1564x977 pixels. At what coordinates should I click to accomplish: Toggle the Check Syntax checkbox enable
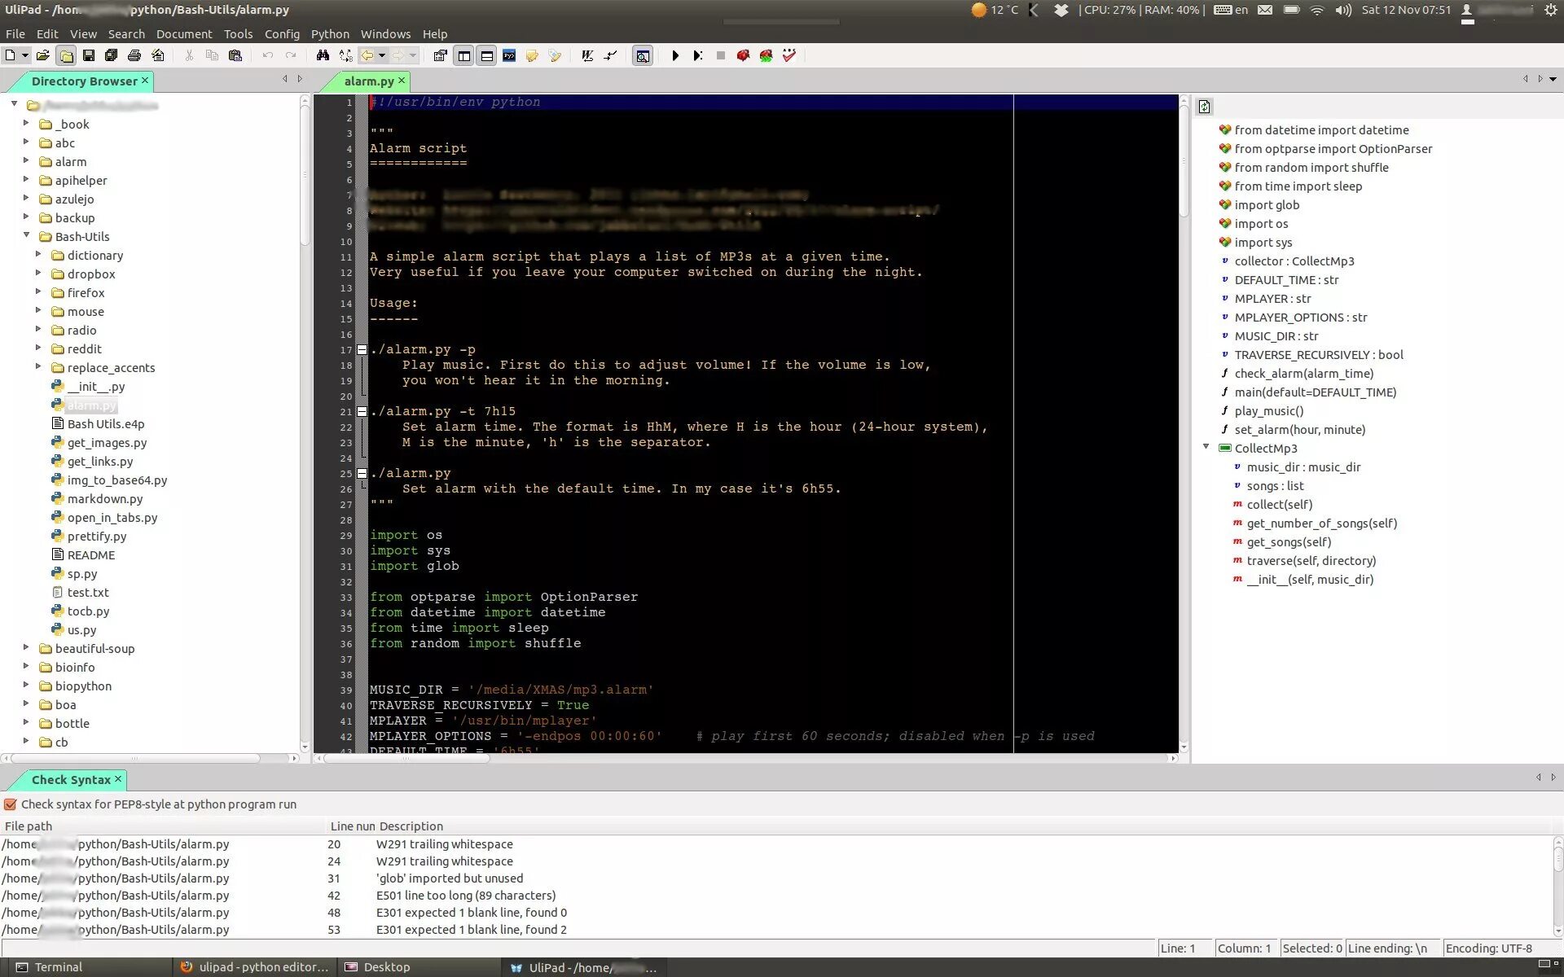pyautogui.click(x=10, y=804)
